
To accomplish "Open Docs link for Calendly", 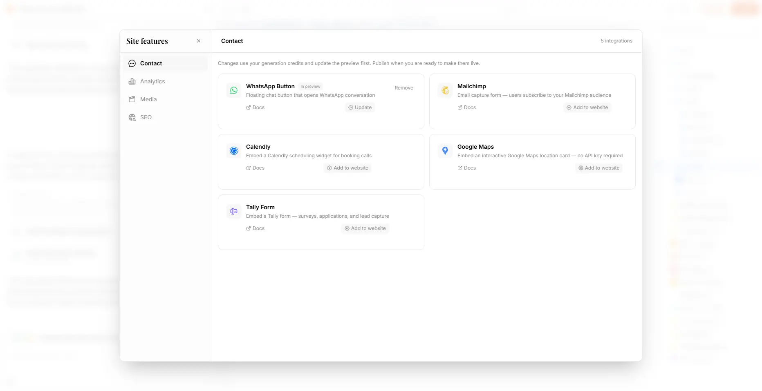I will pyautogui.click(x=255, y=168).
